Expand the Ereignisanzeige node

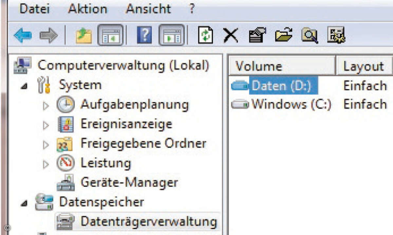pos(46,125)
